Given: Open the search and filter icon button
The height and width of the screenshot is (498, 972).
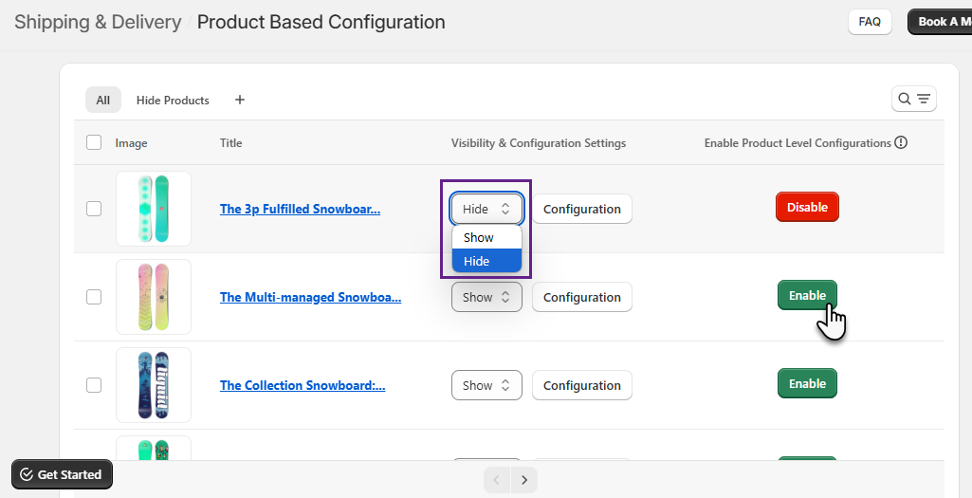Looking at the screenshot, I should pyautogui.click(x=913, y=99).
